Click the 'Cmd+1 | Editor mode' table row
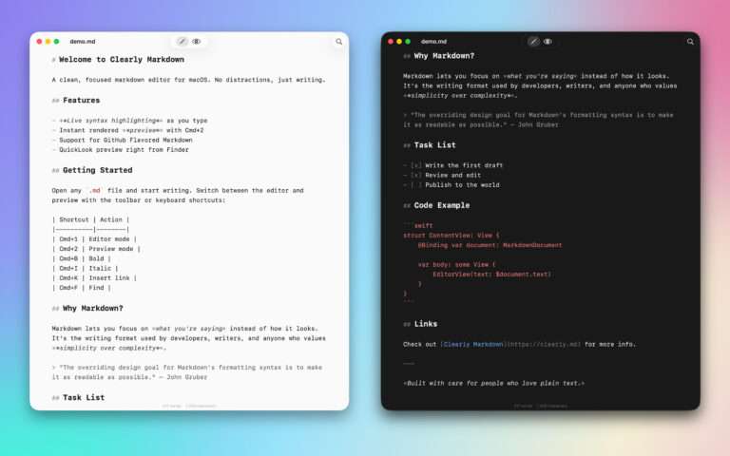The height and width of the screenshot is (456, 730). click(94, 239)
